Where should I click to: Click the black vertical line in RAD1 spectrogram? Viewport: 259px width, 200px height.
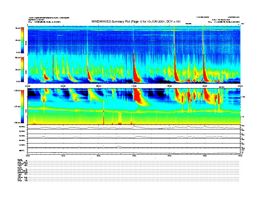pos(53,69)
